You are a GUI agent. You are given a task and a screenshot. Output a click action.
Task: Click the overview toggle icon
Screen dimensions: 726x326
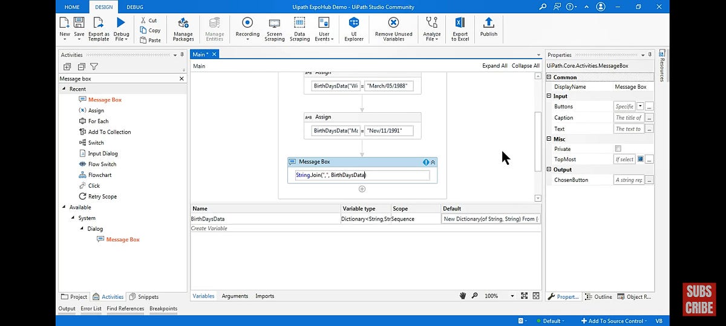click(x=536, y=296)
